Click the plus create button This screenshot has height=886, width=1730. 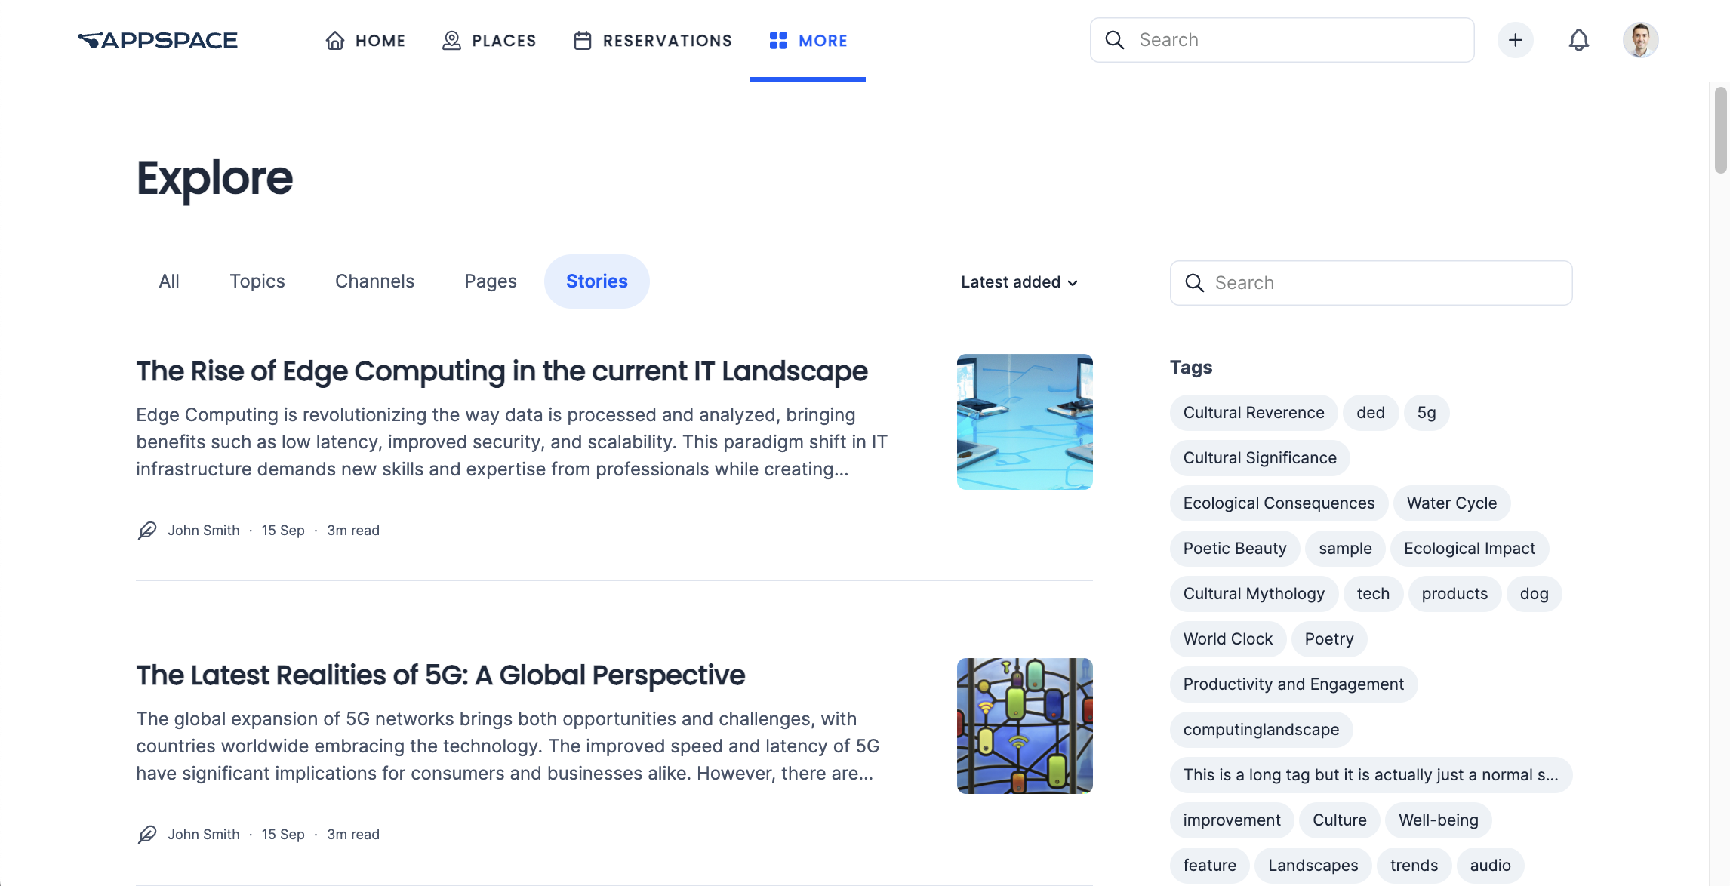1515,40
